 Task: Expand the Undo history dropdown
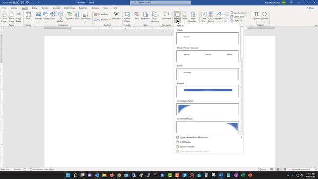(x=30, y=3)
